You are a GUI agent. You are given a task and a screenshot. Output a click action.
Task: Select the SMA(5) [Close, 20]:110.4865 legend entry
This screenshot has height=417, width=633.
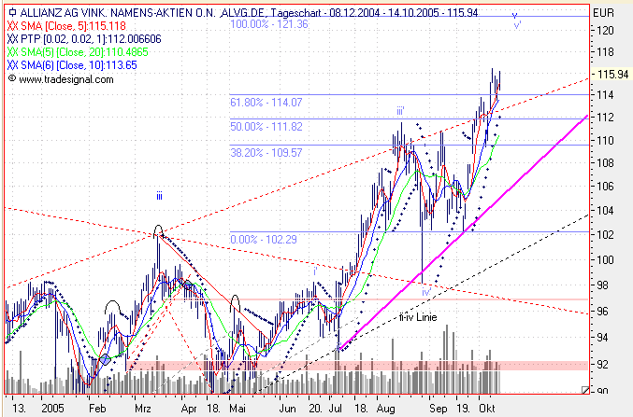click(84, 52)
